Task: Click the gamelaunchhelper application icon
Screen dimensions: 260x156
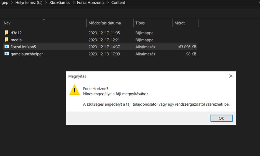Action: click(x=6, y=54)
